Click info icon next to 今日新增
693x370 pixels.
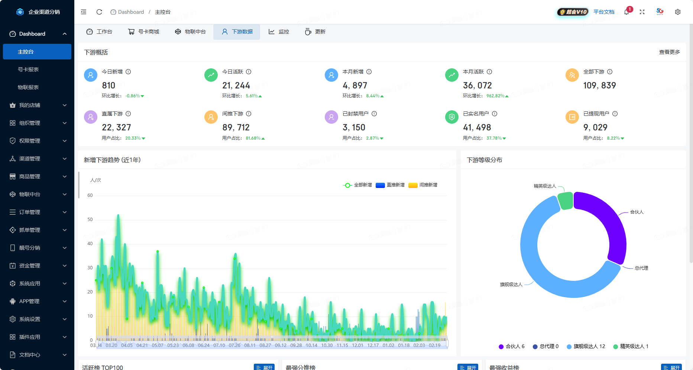pos(128,72)
